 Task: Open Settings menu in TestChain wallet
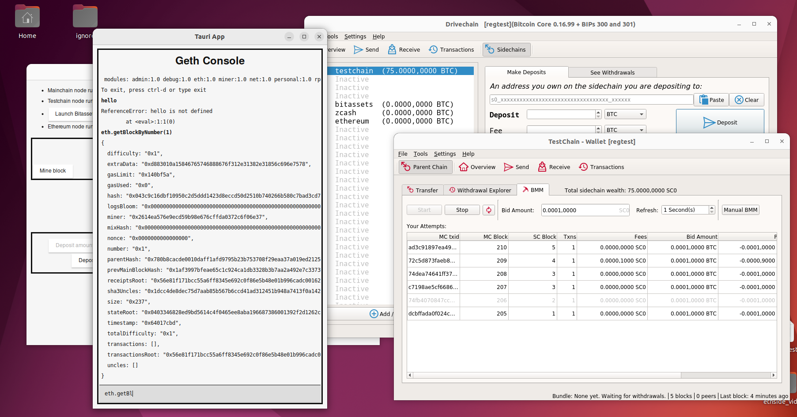tap(445, 154)
